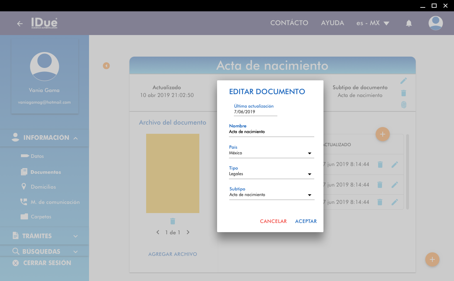
Task: Click the fingerprint icon in document header
Action: [403, 105]
